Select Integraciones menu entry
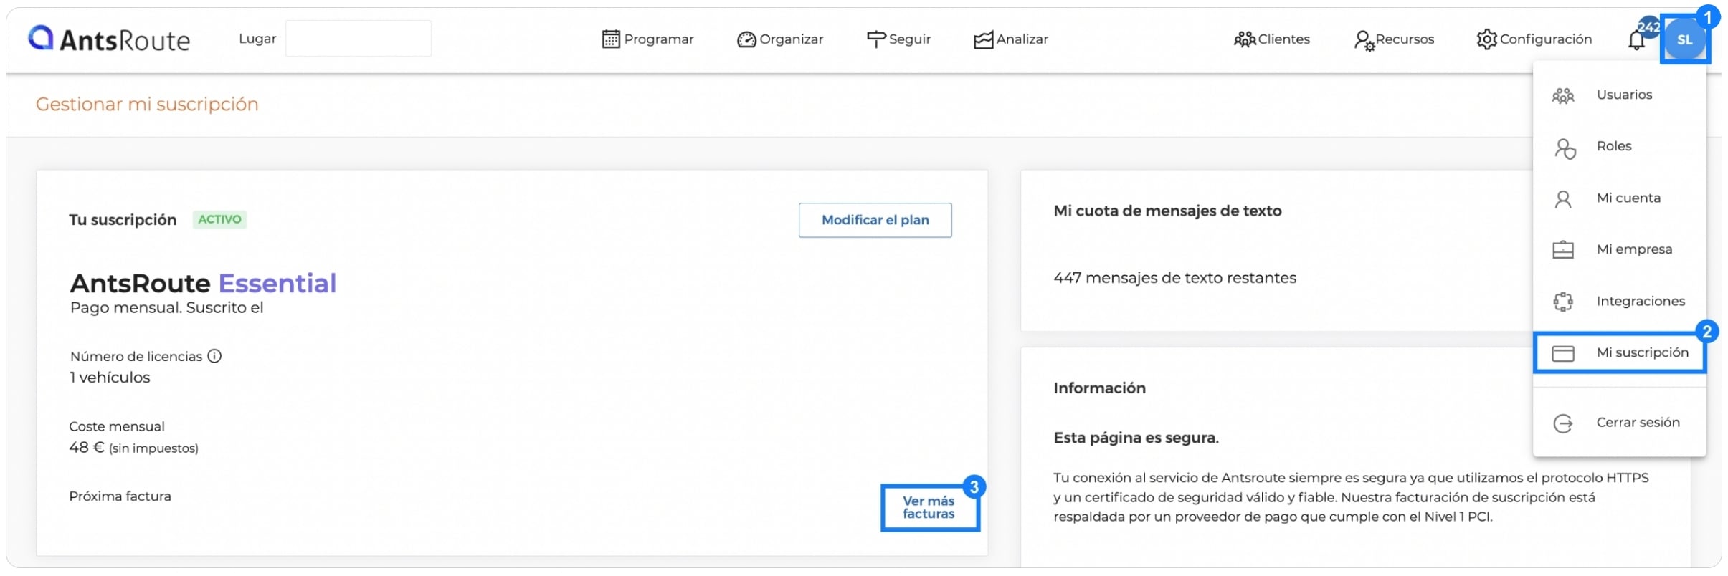This screenshot has width=1728, height=576. (x=1620, y=302)
